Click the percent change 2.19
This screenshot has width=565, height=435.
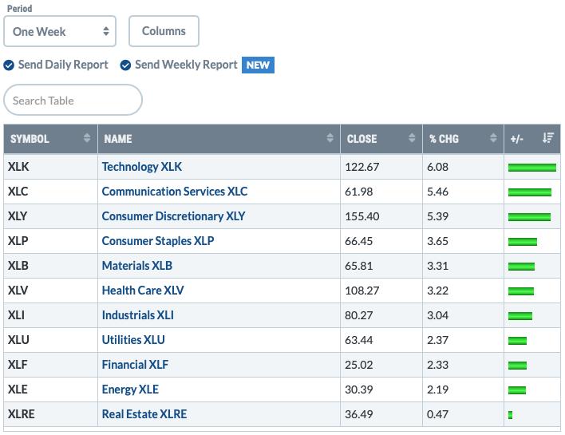pos(437,390)
